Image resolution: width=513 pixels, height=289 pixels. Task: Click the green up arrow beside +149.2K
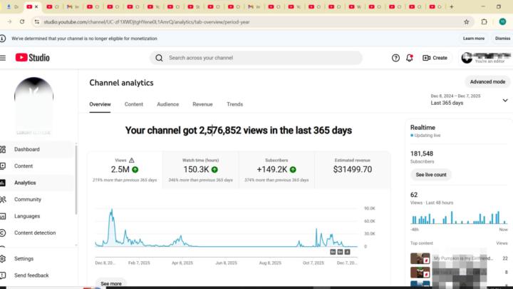[x=293, y=170]
